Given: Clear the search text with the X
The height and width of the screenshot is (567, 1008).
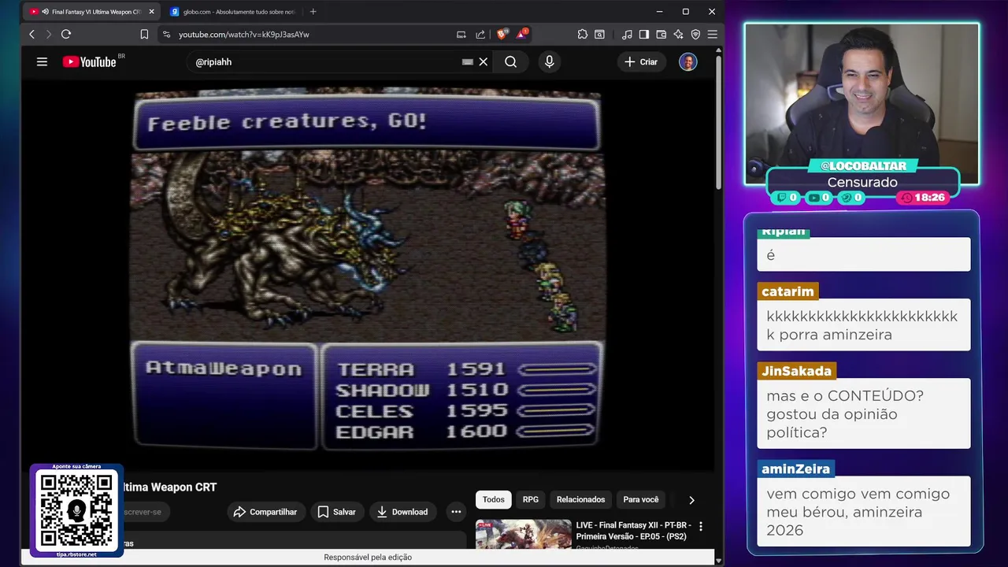Looking at the screenshot, I should coord(484,61).
